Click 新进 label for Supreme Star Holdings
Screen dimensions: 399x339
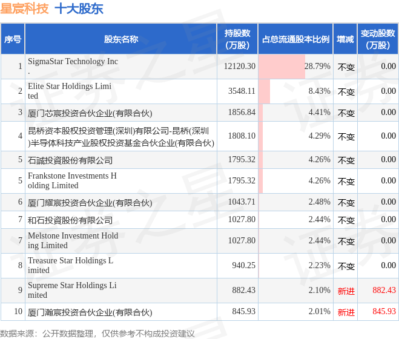(x=346, y=291)
